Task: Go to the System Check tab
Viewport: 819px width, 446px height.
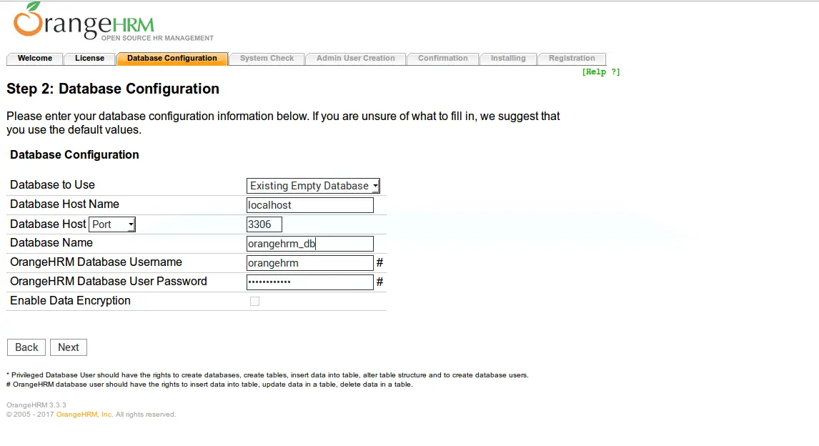Action: [267, 59]
